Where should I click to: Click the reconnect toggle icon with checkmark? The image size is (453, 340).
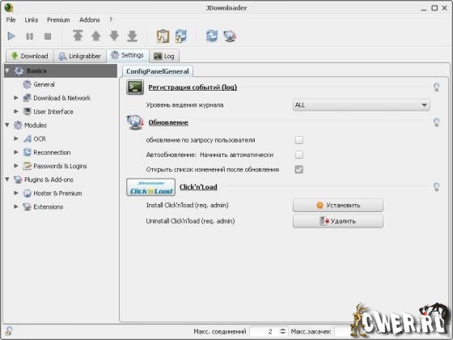181,36
